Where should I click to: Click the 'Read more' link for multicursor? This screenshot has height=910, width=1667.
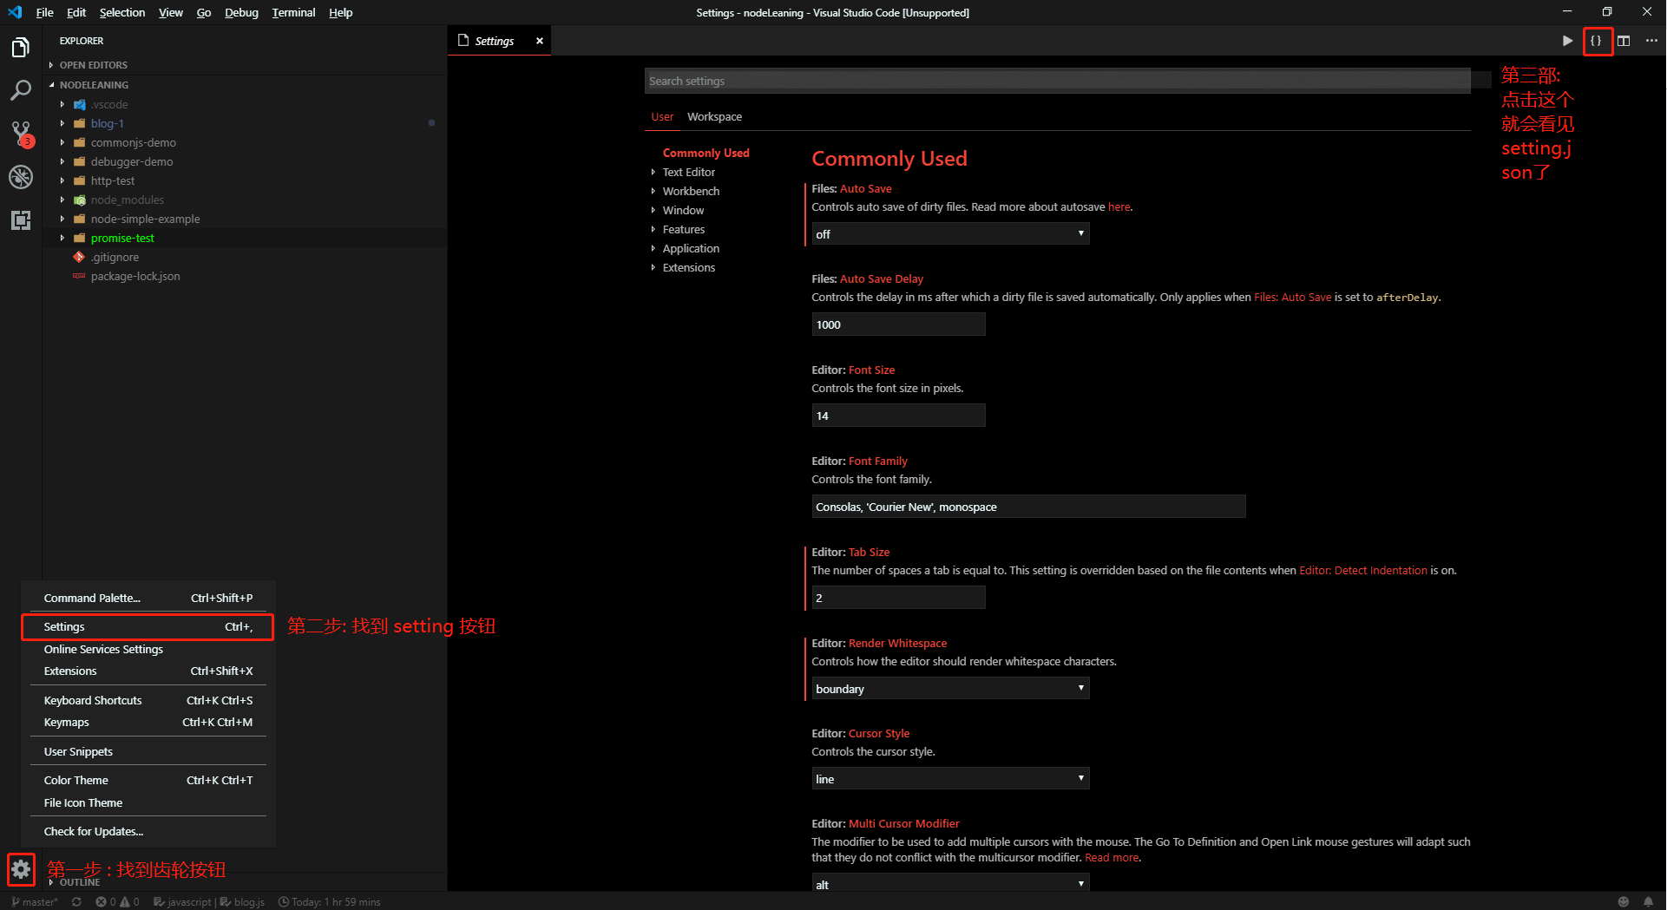click(1112, 858)
